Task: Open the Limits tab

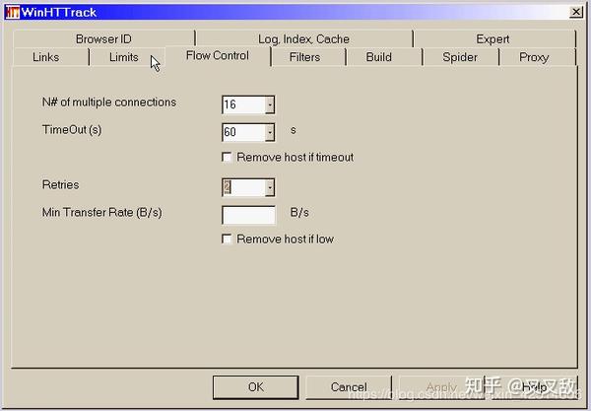Action: 124,57
